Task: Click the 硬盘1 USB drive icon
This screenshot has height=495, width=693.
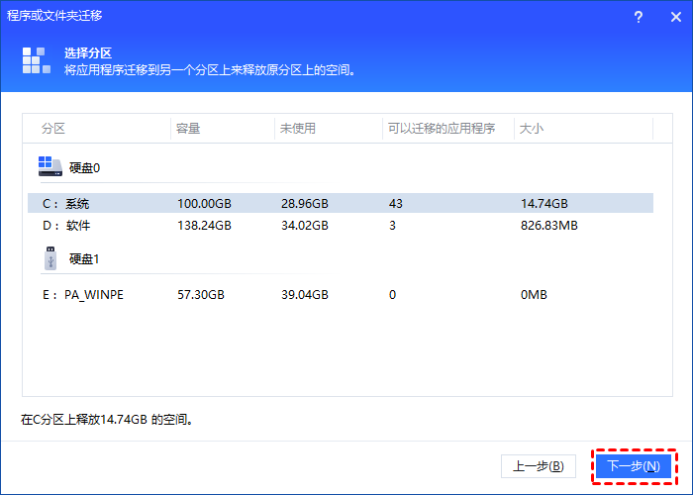Action: [49, 259]
